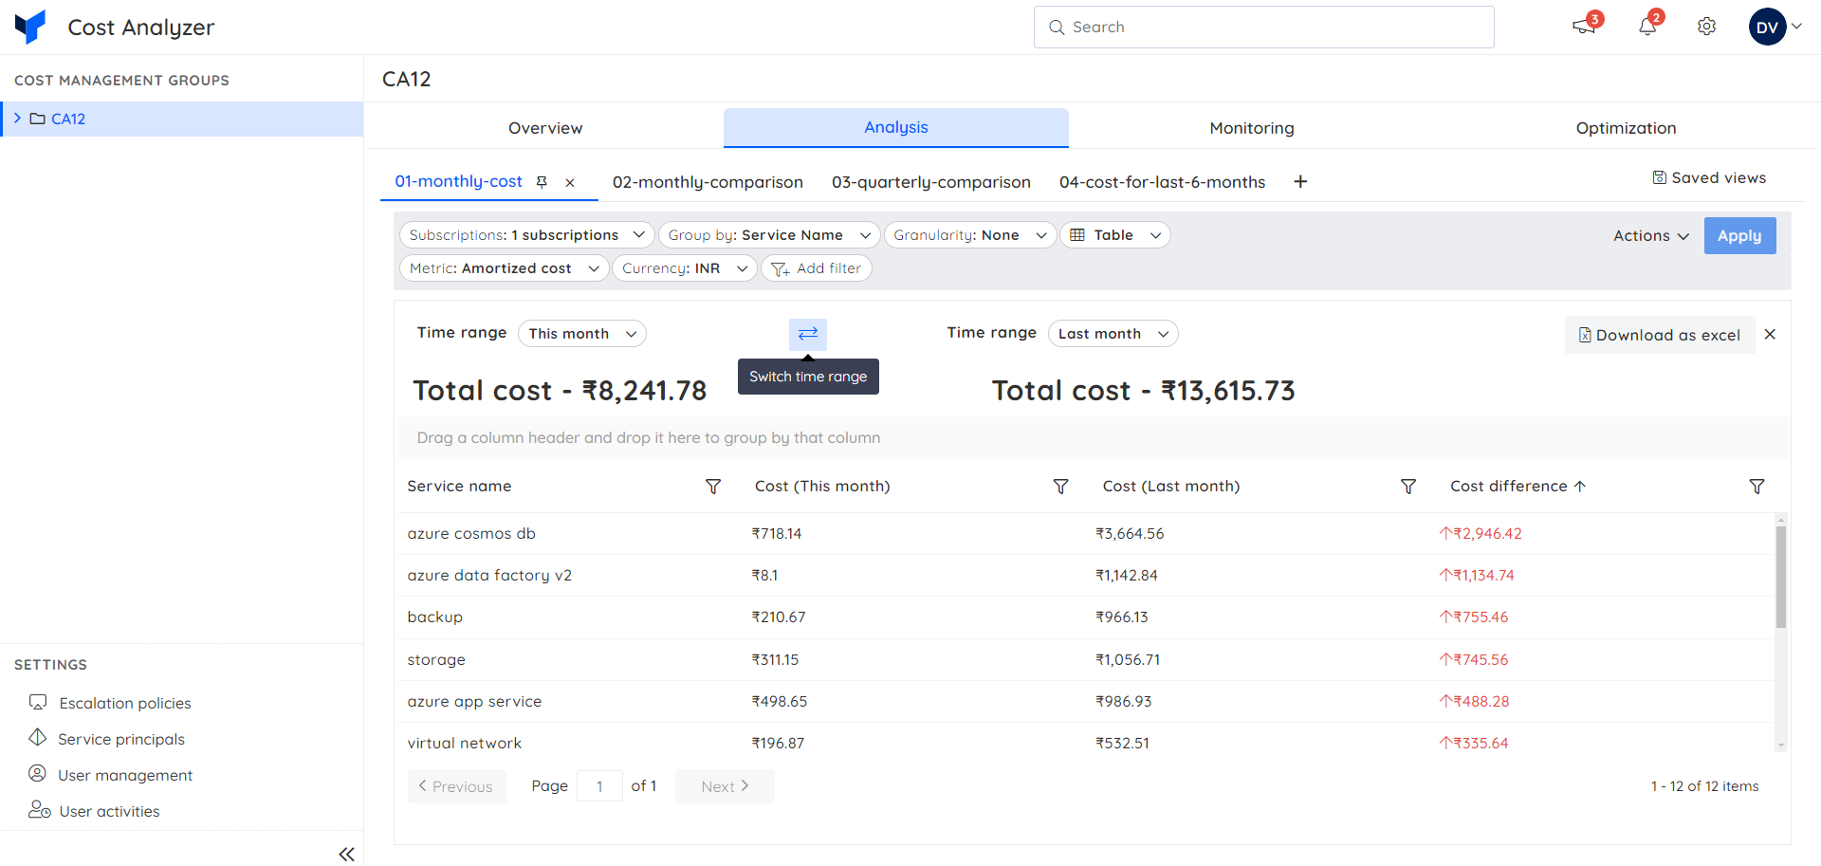Open the 02-monthly-comparison view

pyautogui.click(x=708, y=182)
